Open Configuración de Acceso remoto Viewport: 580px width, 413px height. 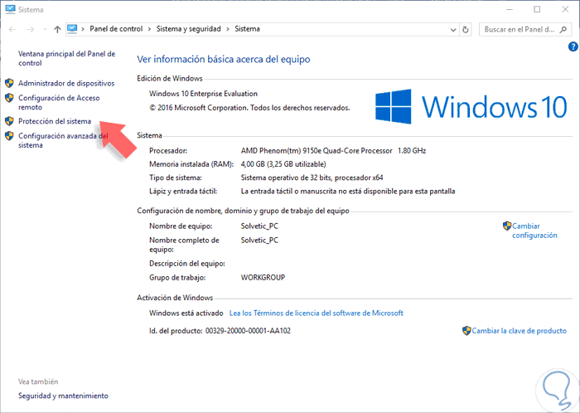[59, 103]
